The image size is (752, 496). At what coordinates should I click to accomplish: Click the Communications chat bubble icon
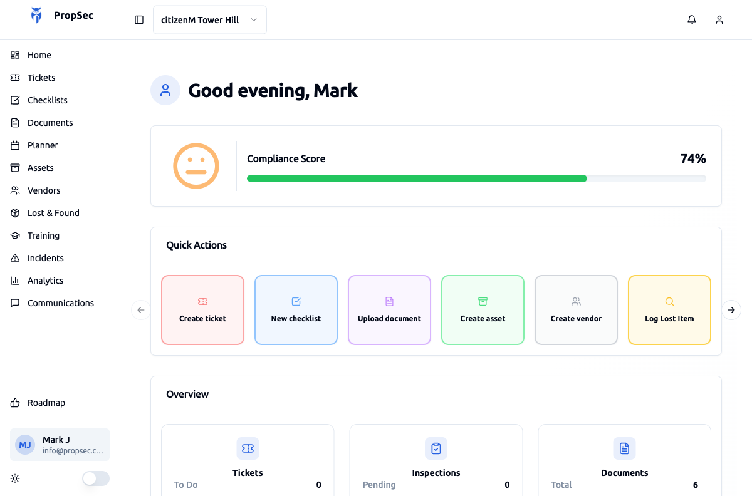[x=15, y=303]
